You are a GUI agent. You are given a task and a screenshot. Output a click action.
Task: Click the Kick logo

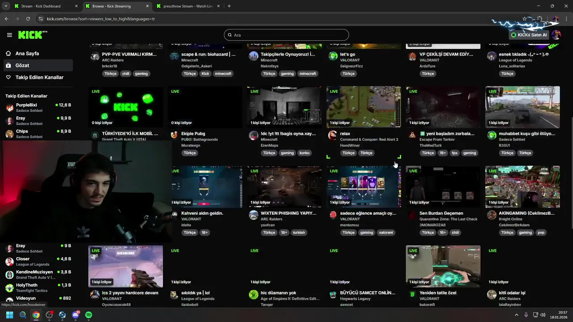(32, 35)
